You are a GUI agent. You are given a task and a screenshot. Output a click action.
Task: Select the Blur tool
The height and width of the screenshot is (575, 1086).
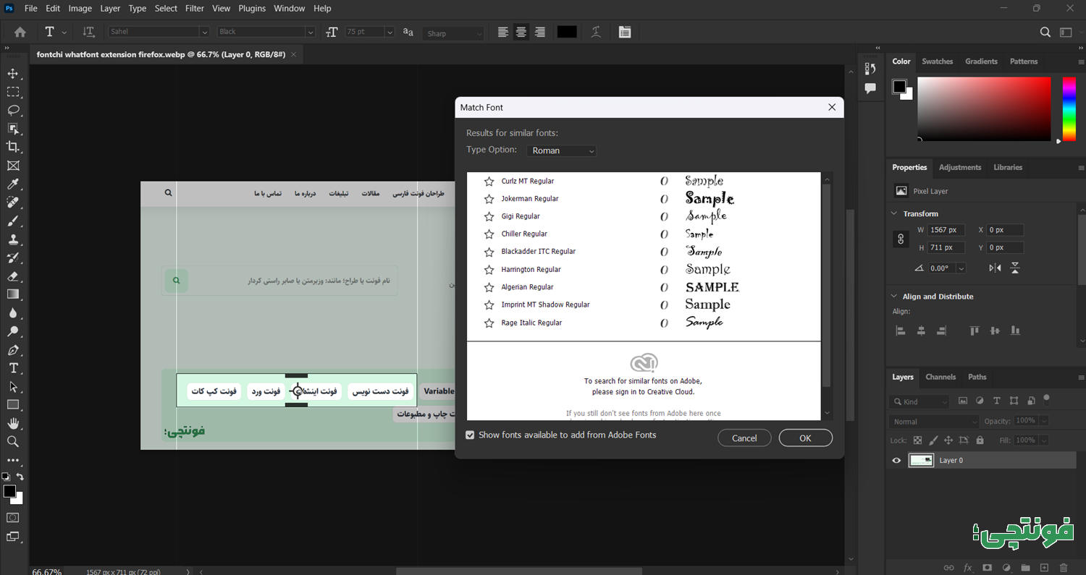coord(13,313)
